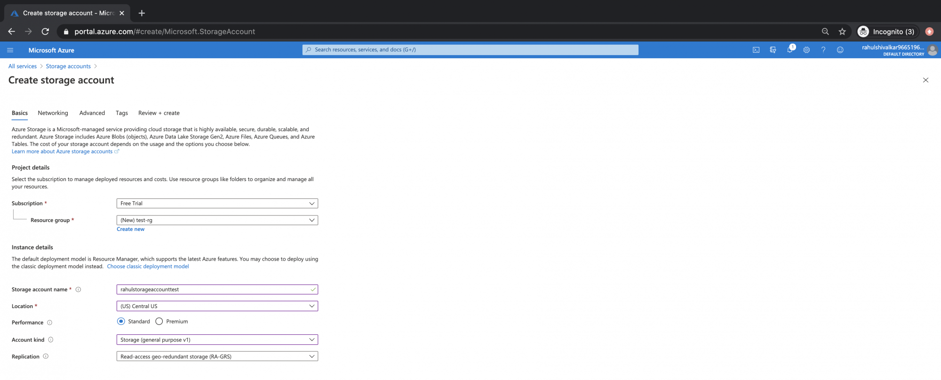The image size is (941, 380).
Task: Reload the page with the refresh icon
Action: [x=45, y=32]
